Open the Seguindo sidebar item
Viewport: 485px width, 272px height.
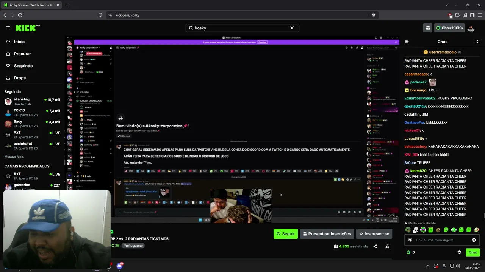tap(32, 66)
